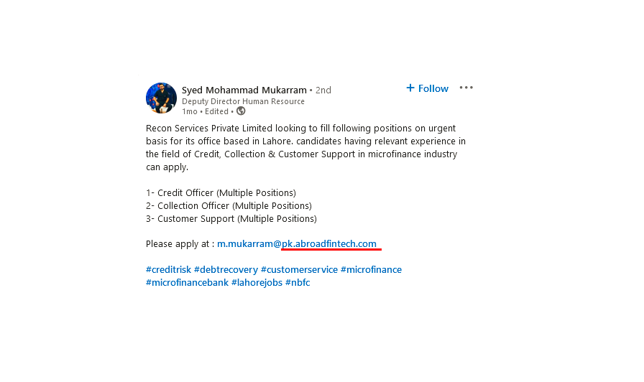
Task: Click the Customer Support position line
Action: click(x=231, y=219)
